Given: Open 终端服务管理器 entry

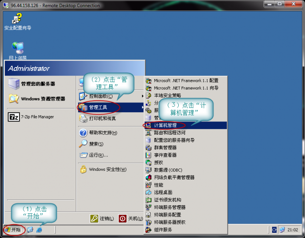Looking at the screenshot, I should (x=186, y=208).
